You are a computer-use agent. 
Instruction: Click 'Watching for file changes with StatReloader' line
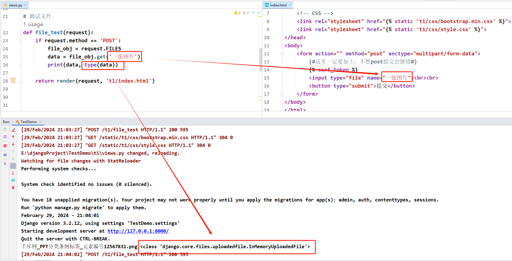point(81,161)
